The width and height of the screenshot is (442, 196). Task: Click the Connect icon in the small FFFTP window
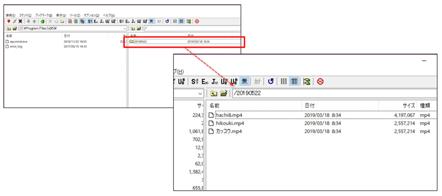coord(9,21)
